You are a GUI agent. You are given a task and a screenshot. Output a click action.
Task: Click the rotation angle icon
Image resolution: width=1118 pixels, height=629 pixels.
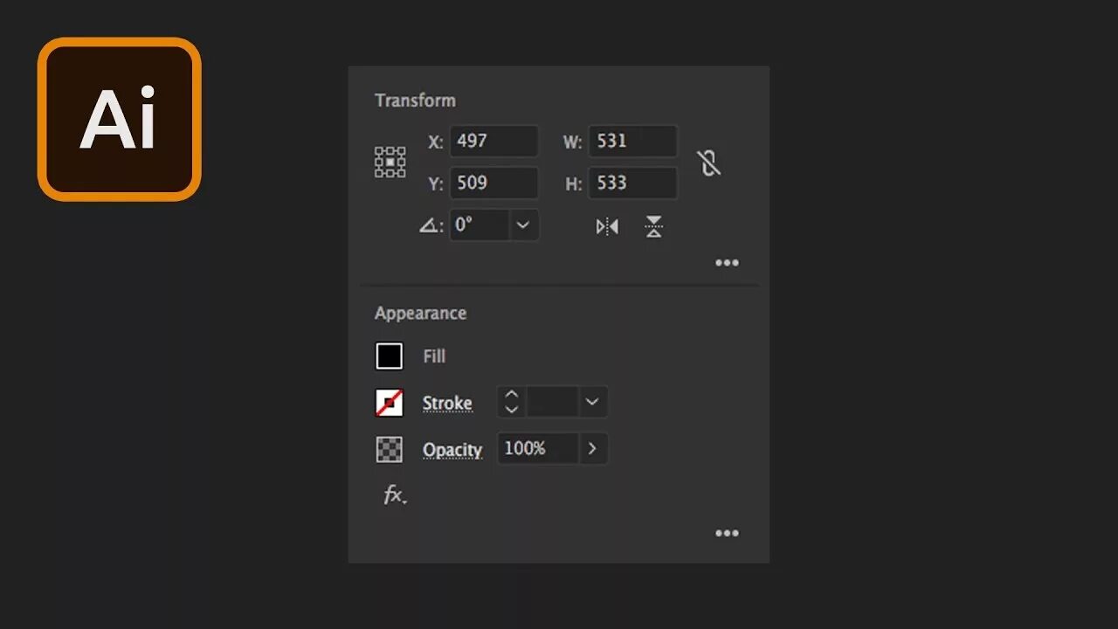(x=430, y=225)
